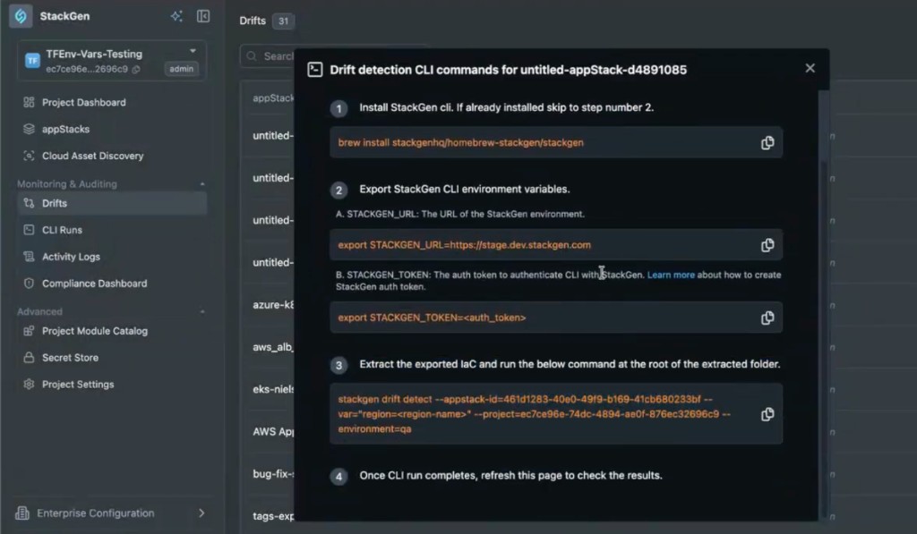The image size is (917, 534).
Task: Collapse the Monitoring & Auditing section
Action: pyautogui.click(x=202, y=184)
